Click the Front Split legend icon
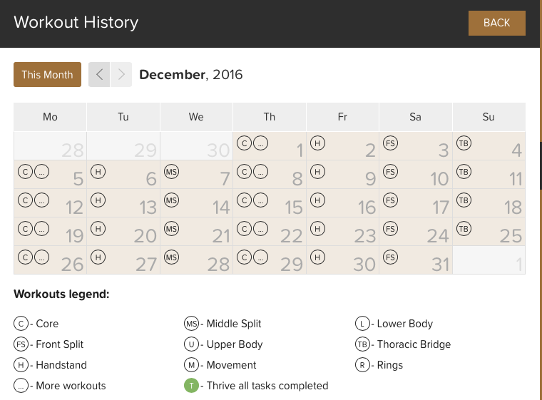542x400 pixels. [21, 344]
